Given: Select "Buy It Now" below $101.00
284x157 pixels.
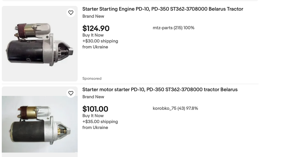Looking at the screenshot, I should click(x=93, y=116).
